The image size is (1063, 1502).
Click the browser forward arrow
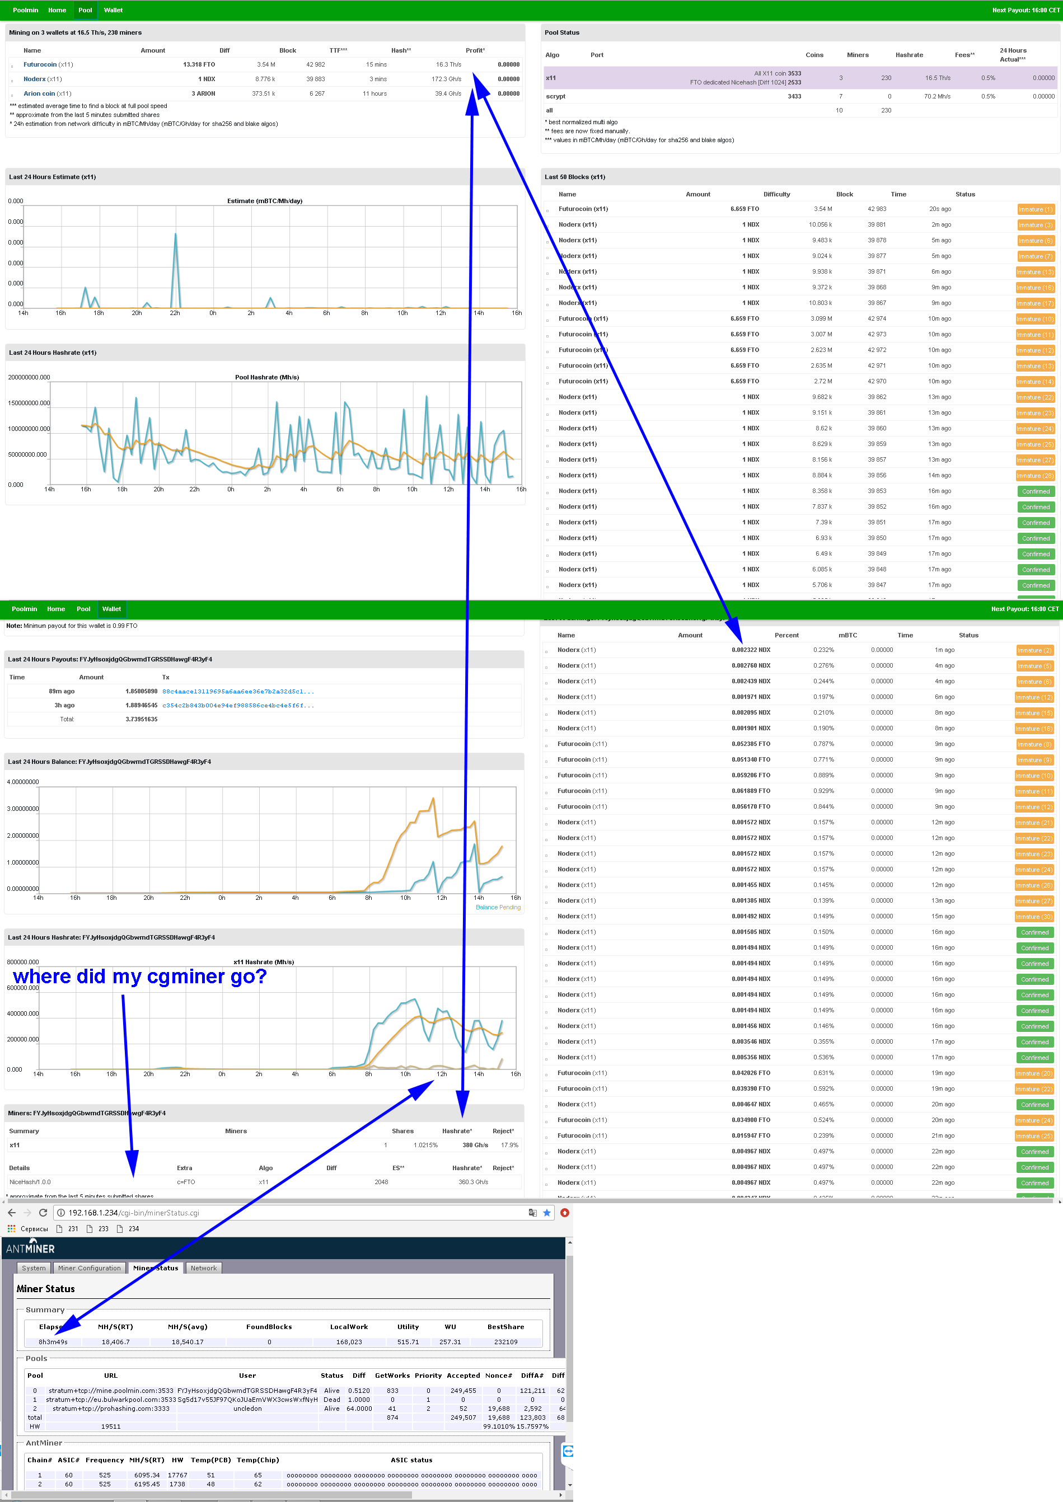27,1212
